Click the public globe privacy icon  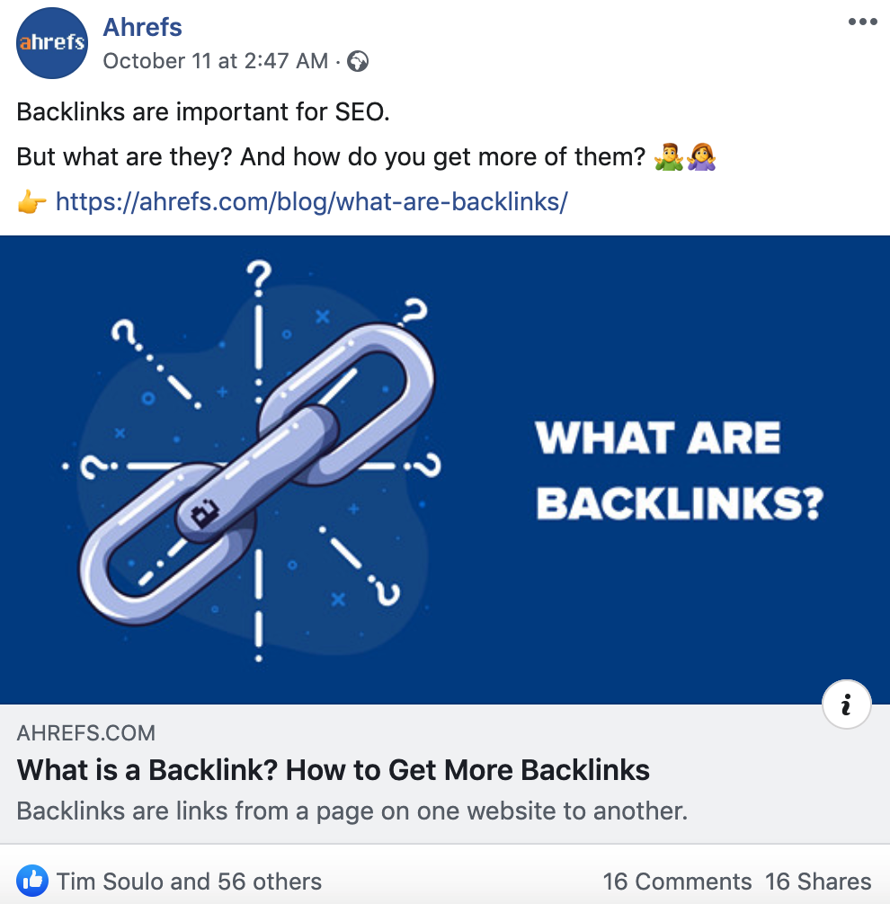(x=358, y=61)
